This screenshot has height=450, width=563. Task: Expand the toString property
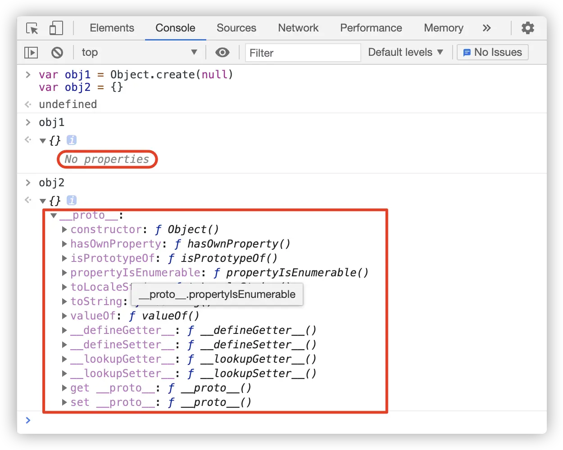[x=64, y=301]
